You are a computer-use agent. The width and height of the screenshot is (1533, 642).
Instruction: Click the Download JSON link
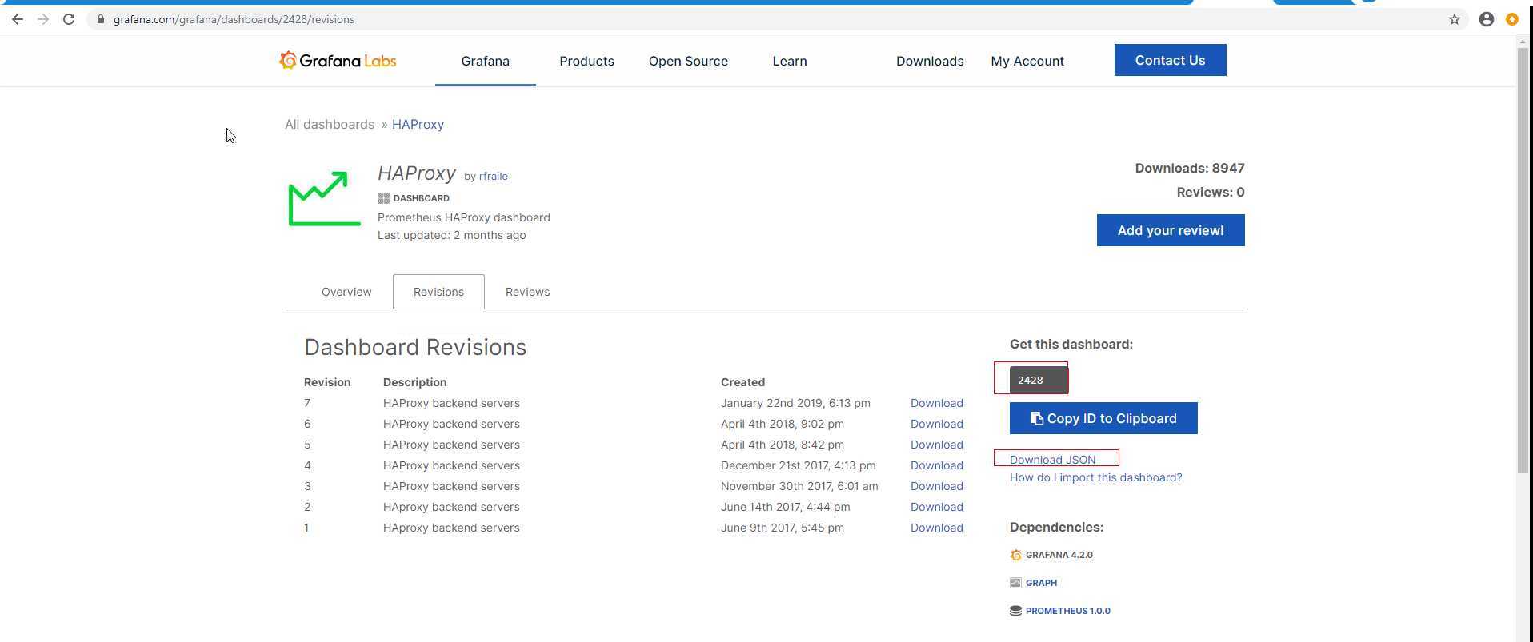pyautogui.click(x=1052, y=460)
